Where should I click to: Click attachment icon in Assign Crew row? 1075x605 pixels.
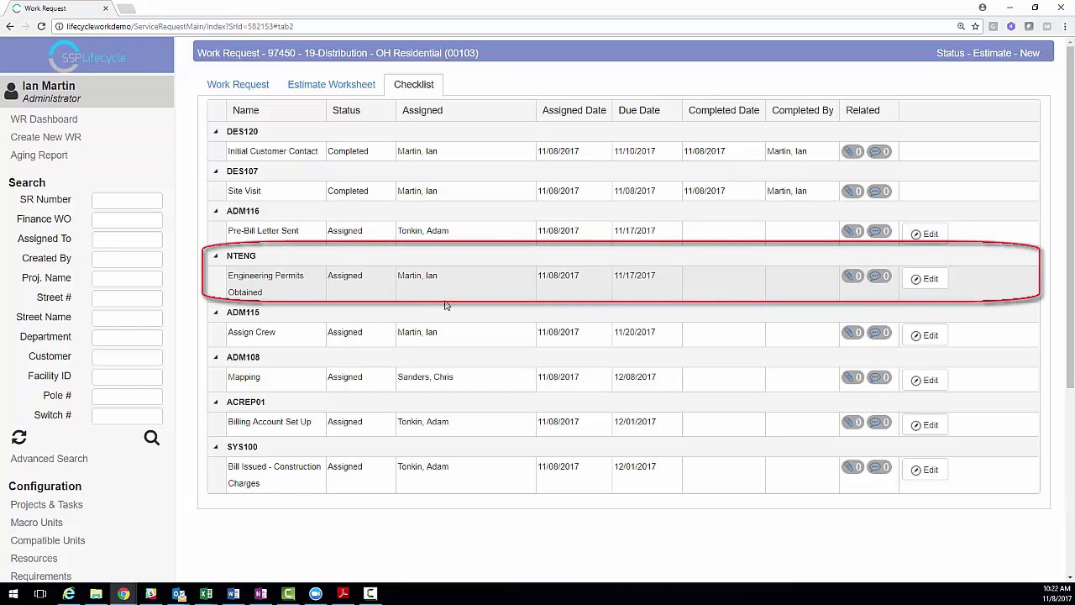(852, 333)
